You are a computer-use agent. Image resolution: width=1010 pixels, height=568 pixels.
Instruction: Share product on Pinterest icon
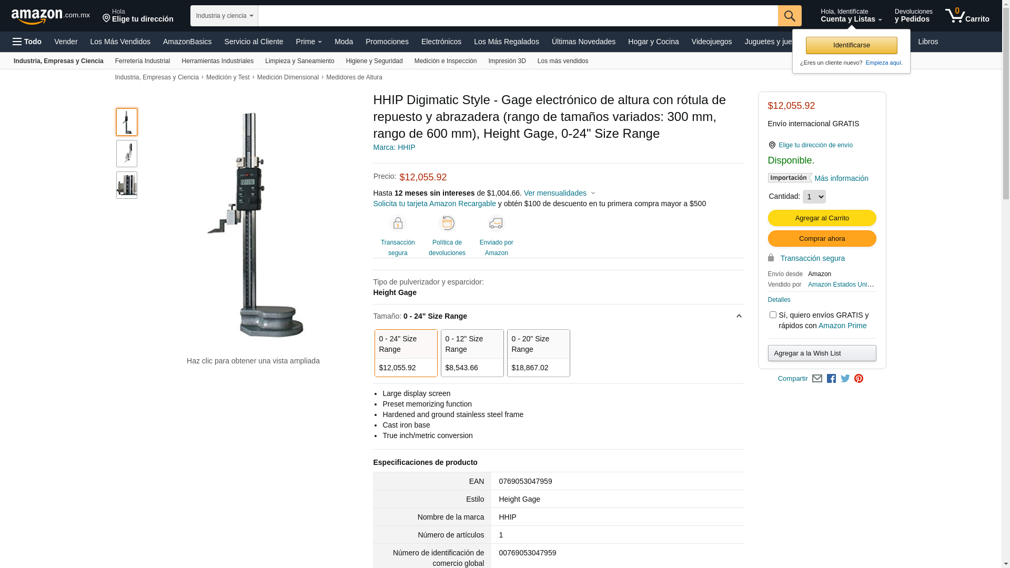tap(858, 379)
